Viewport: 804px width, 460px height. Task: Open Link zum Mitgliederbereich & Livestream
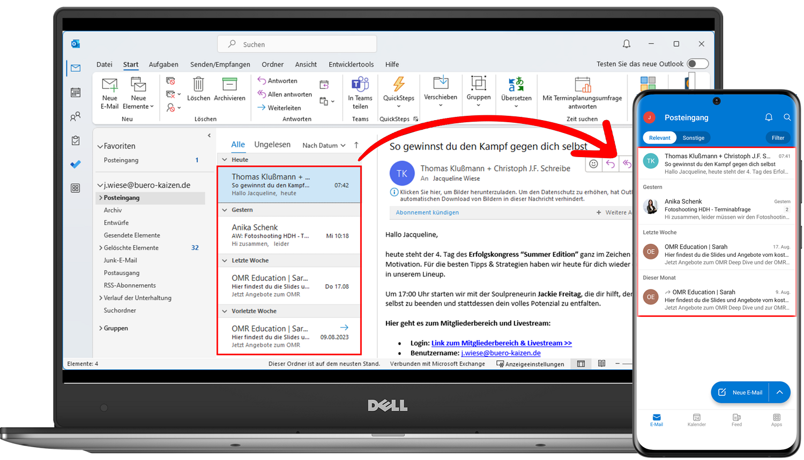[x=502, y=343]
